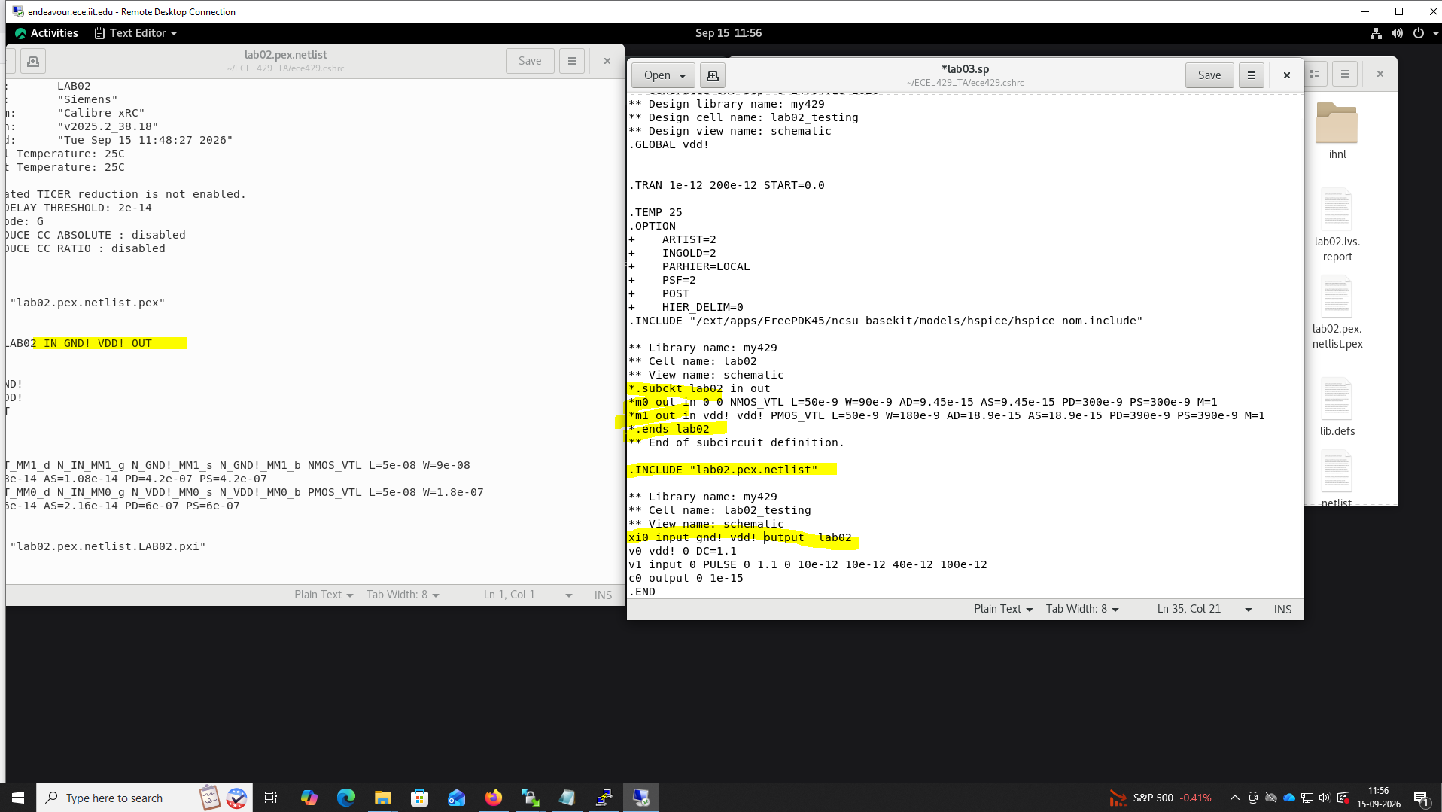The image size is (1442, 812).
Task: Click the OneDrive cloud tray icon
Action: point(1289,798)
